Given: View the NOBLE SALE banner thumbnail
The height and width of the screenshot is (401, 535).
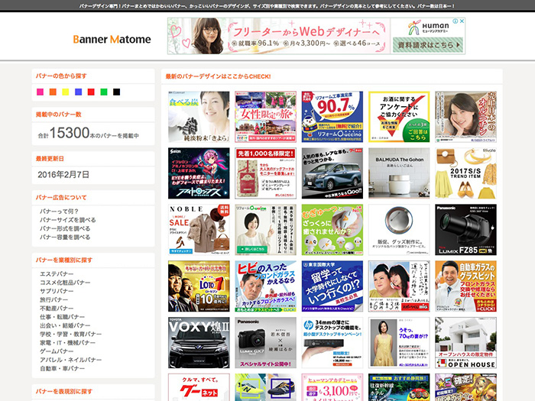Looking at the screenshot, I should (198, 230).
